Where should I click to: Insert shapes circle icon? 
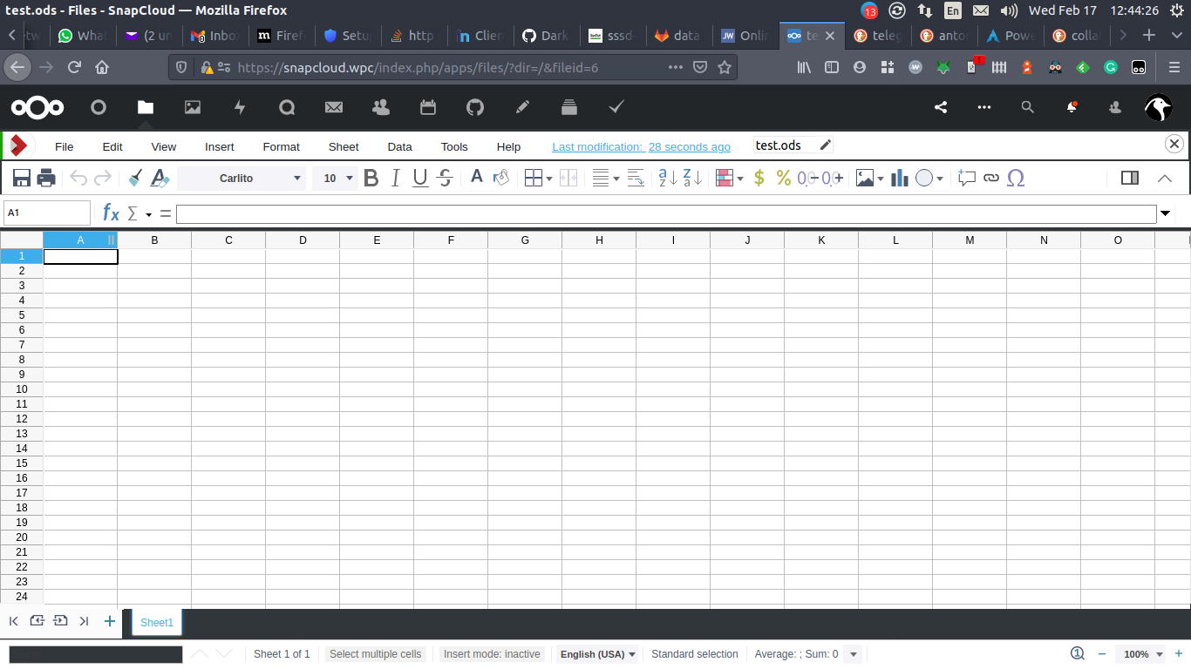925,179
